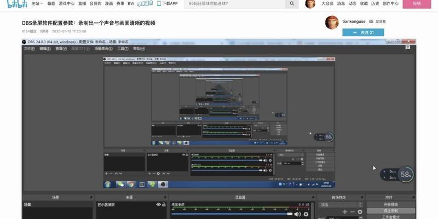This screenshot has height=219, width=438.
Task: Click 停止录制 button in OBS controls
Action: click(391, 211)
